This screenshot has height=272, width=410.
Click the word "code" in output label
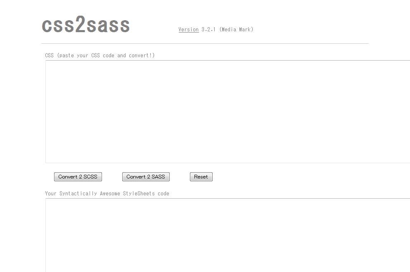coord(164,193)
